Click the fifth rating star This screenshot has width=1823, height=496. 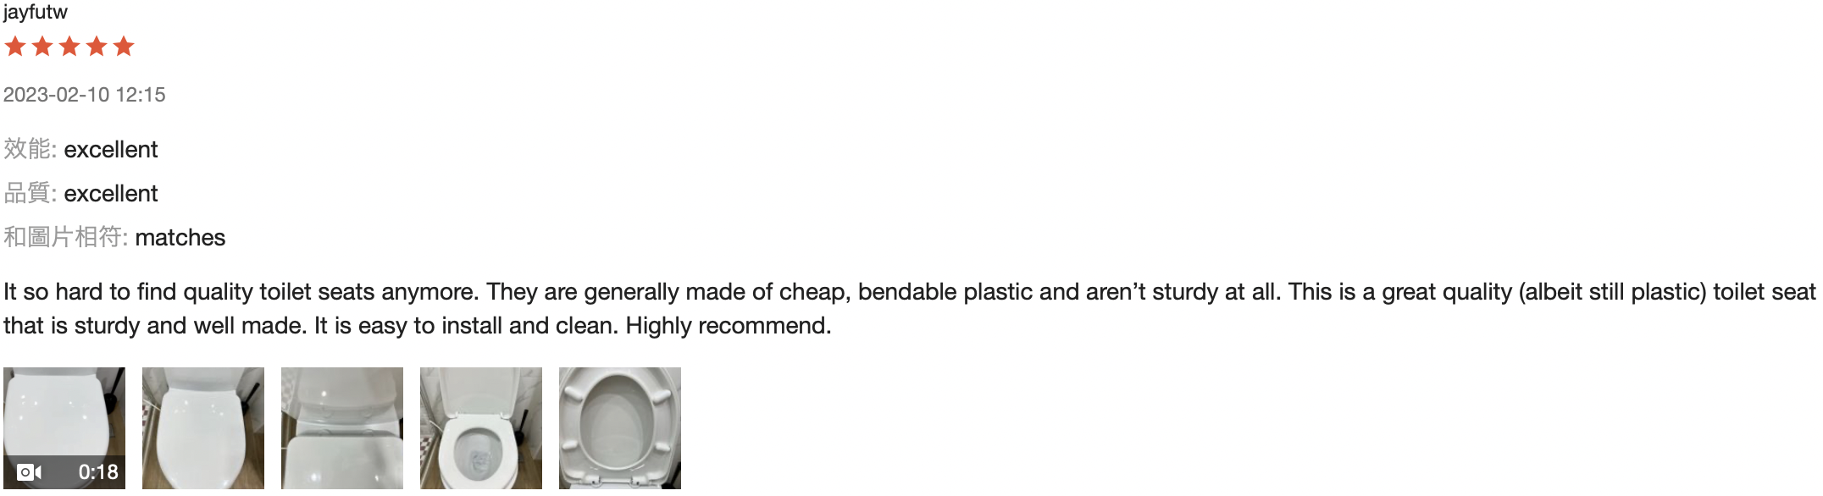pyautogui.click(x=124, y=47)
